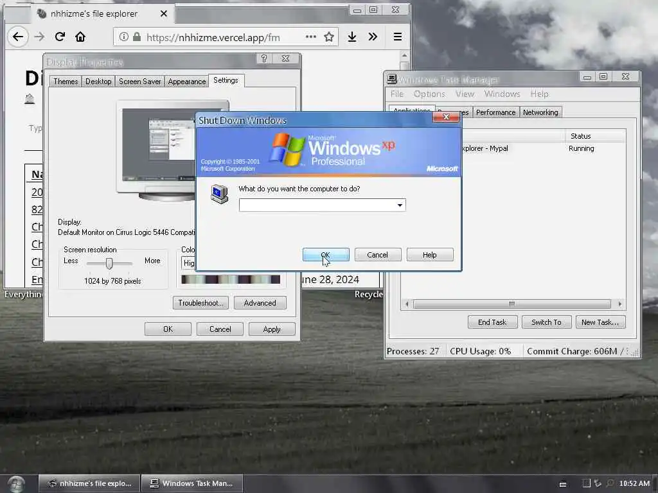Viewport: 658px width, 493px height.
Task: Open page actions three-dot menu
Action: (310, 37)
